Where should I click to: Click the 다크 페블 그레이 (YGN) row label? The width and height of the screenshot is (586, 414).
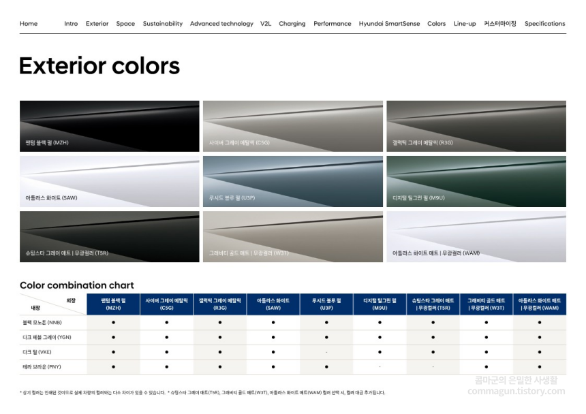pyautogui.click(x=47, y=337)
